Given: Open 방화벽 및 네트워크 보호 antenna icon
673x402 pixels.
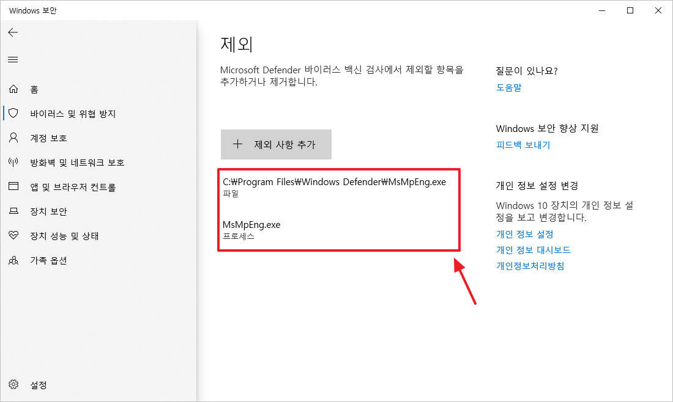Looking at the screenshot, I should point(13,162).
